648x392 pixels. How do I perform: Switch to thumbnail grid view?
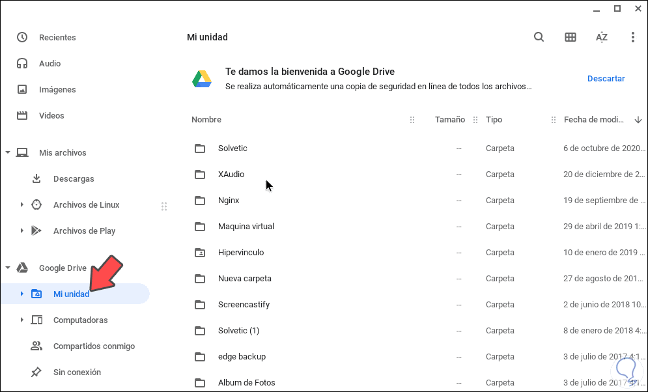[x=571, y=37]
